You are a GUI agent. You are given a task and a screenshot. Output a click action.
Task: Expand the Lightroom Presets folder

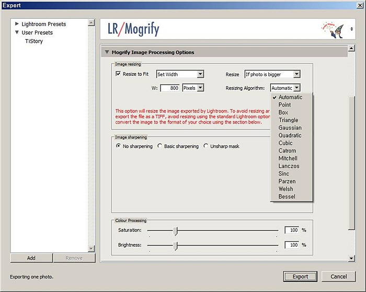(x=17, y=24)
